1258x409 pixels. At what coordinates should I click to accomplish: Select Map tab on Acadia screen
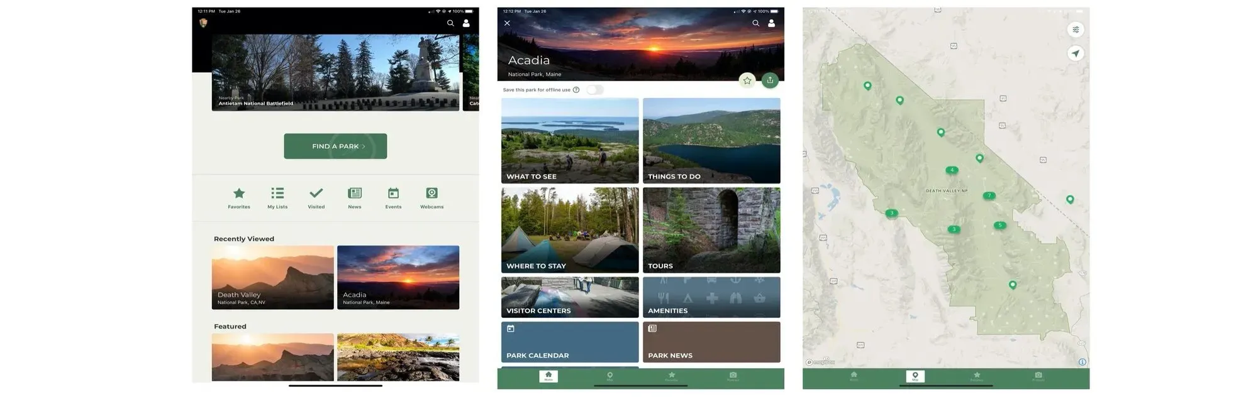pos(610,376)
